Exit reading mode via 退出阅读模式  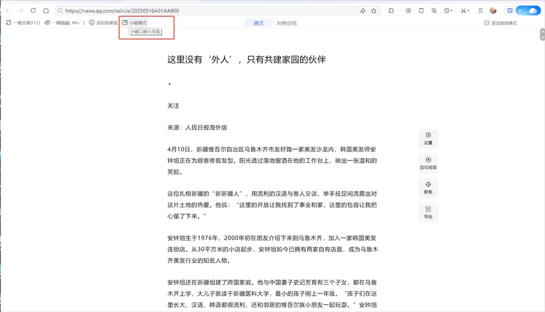[x=500, y=23]
